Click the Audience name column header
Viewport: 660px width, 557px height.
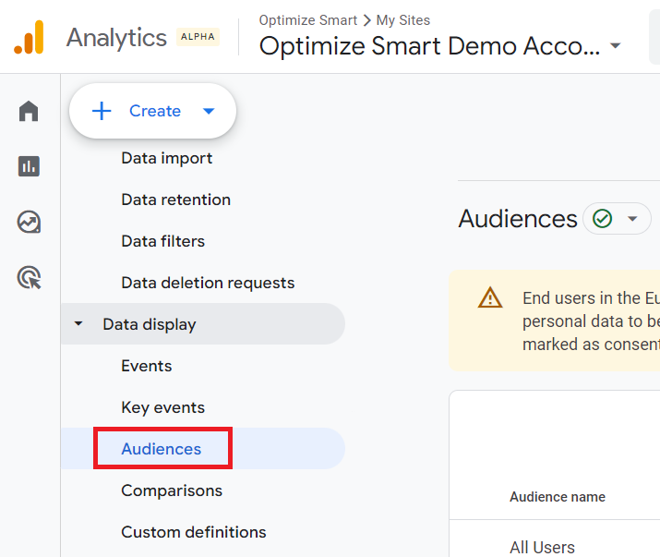pos(558,497)
